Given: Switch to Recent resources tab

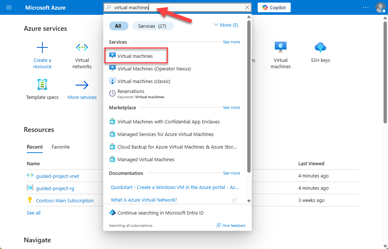Looking at the screenshot, I should click(x=35, y=147).
